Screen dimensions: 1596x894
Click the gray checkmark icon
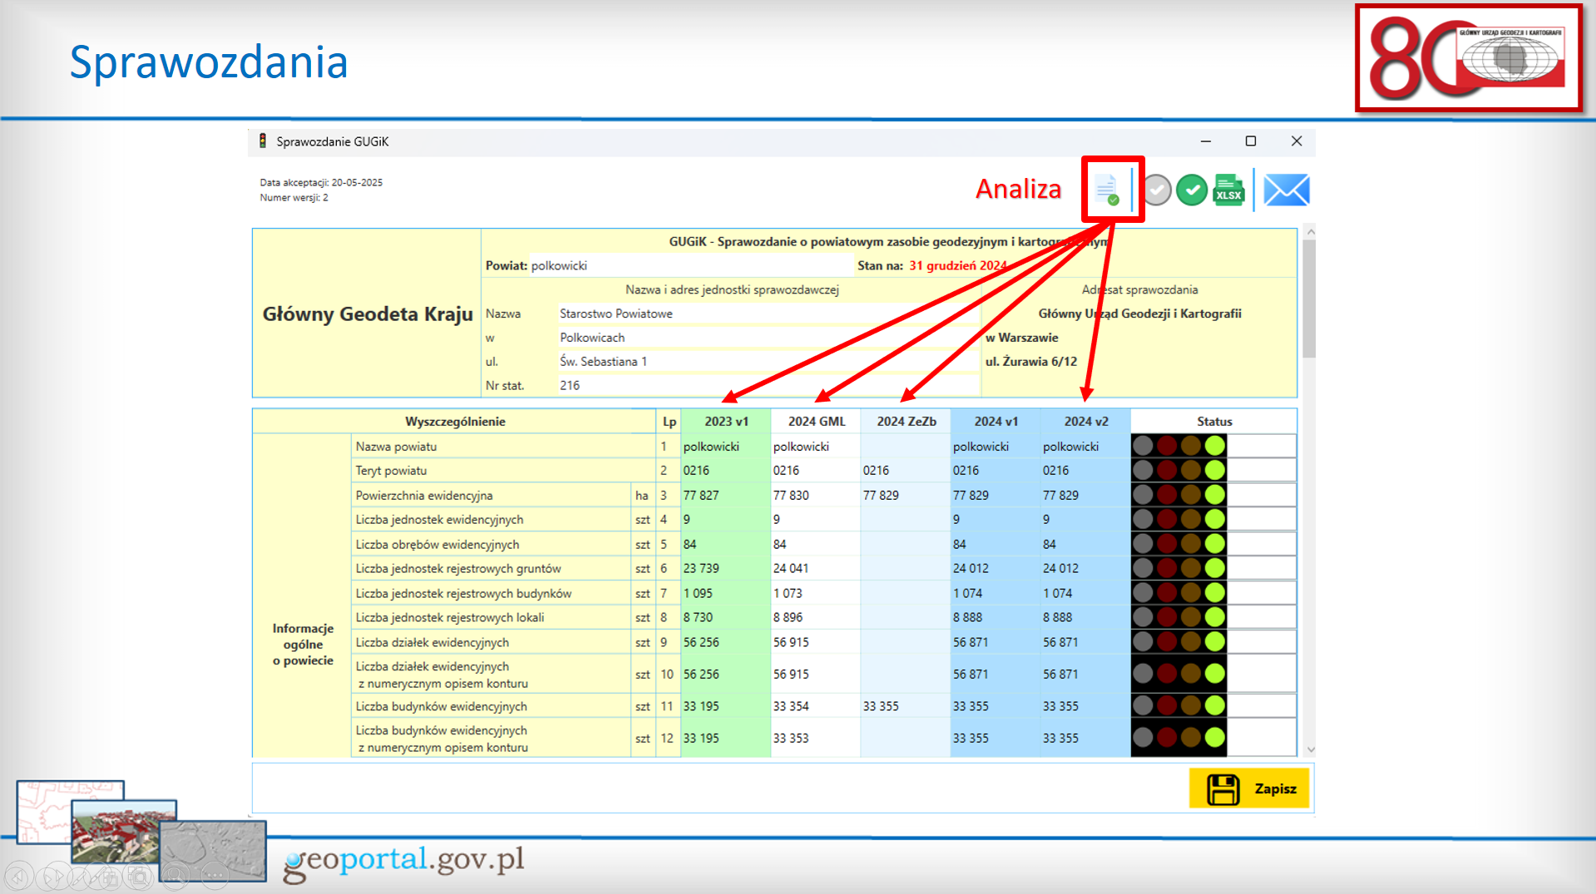[1155, 190]
